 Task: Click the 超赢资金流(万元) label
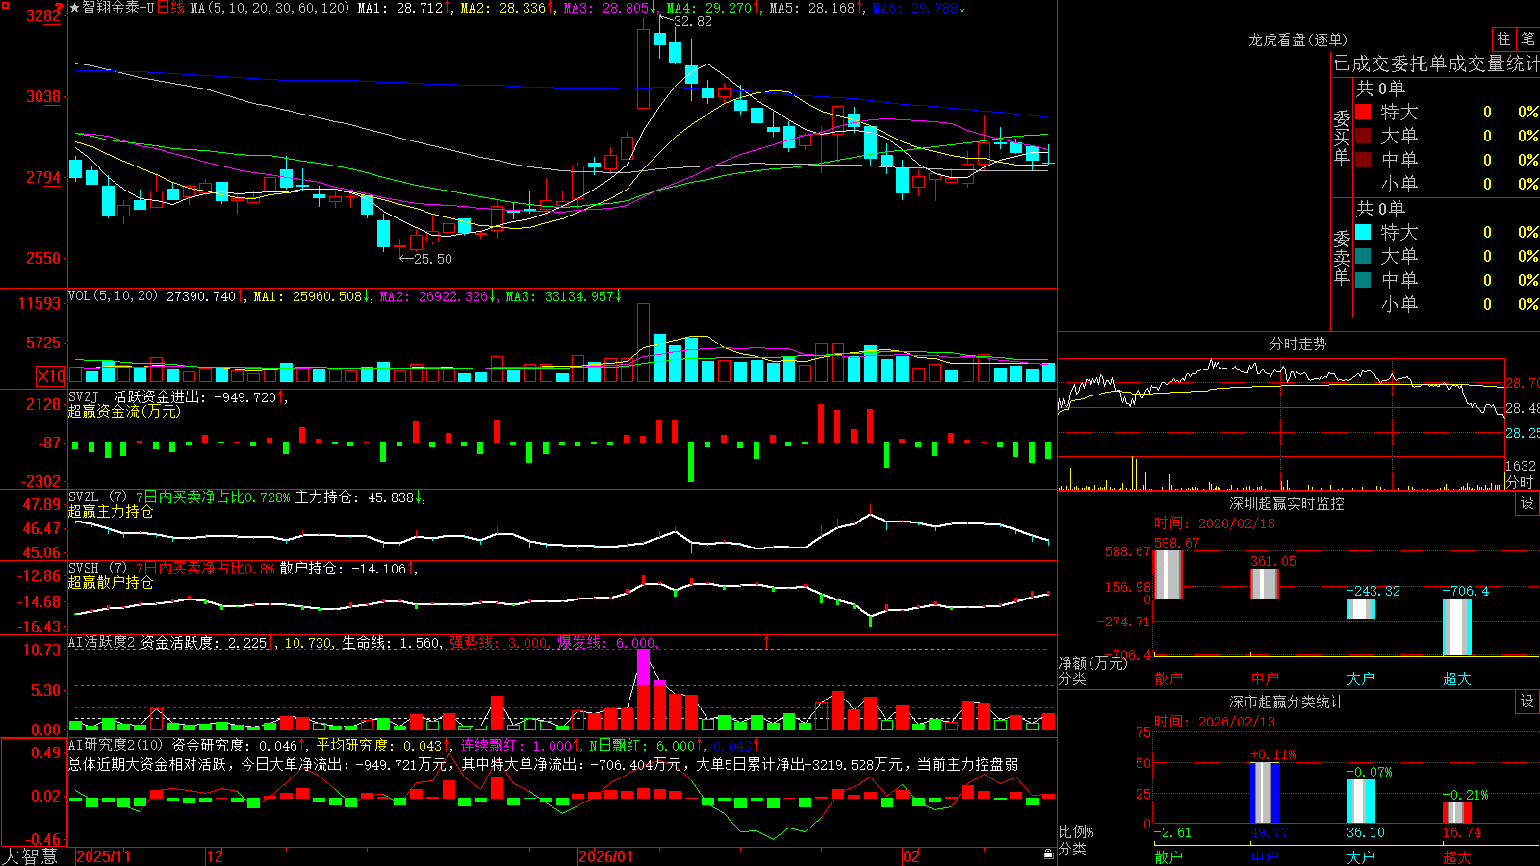point(124,411)
